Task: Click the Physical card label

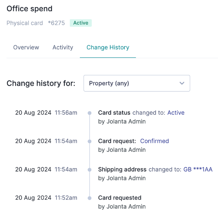Action: (25, 23)
